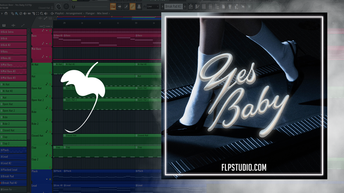
Task: Open the Piano roll from the top toolbar
Action: tap(197, 6)
